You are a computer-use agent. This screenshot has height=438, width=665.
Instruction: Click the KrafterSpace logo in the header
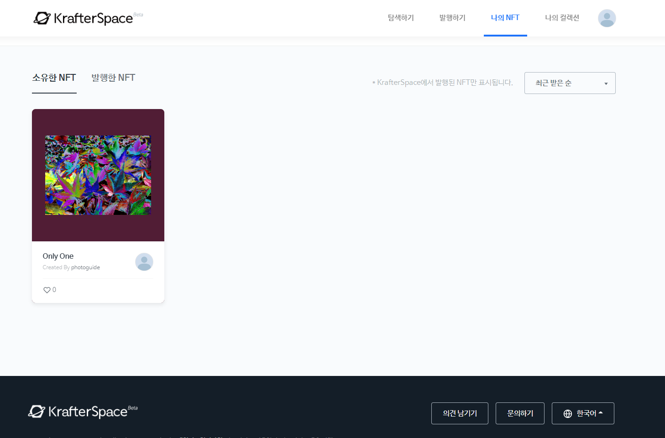tap(88, 18)
